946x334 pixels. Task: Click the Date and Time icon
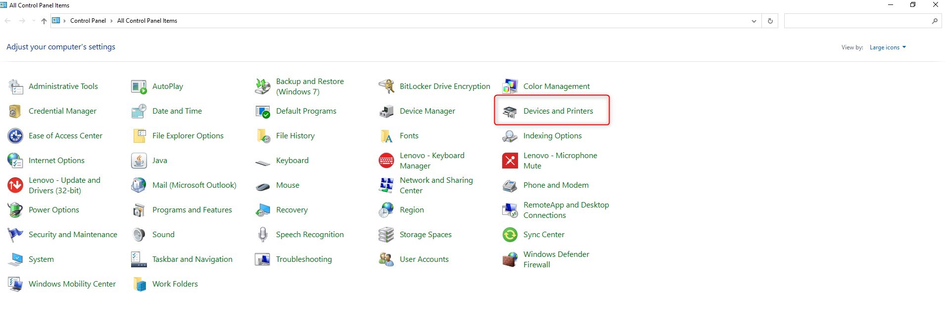coord(139,111)
